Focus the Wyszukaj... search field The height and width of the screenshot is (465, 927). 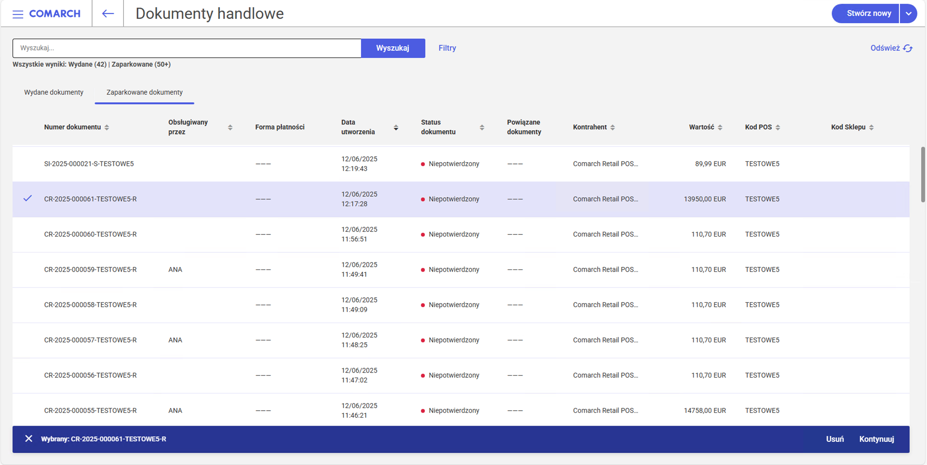(x=187, y=48)
